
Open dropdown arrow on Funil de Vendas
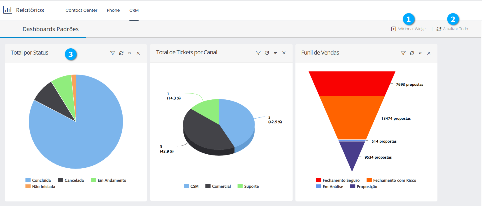[420, 53]
